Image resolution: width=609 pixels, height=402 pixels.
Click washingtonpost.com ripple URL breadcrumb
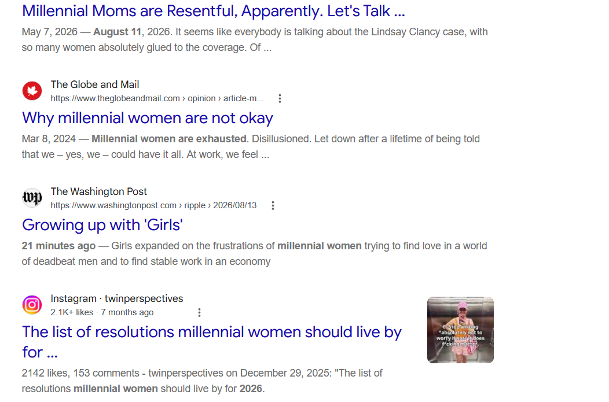click(x=153, y=205)
